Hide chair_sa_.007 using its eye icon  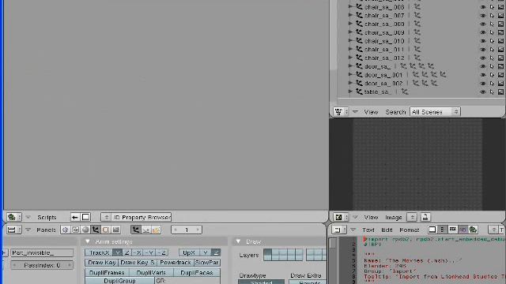coord(483,16)
